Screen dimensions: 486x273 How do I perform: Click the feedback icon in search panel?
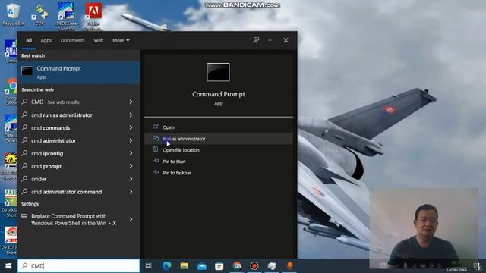(x=256, y=40)
